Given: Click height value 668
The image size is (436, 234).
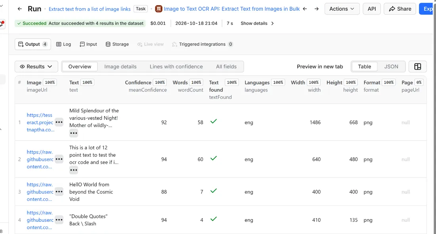Looking at the screenshot, I should point(354,122).
